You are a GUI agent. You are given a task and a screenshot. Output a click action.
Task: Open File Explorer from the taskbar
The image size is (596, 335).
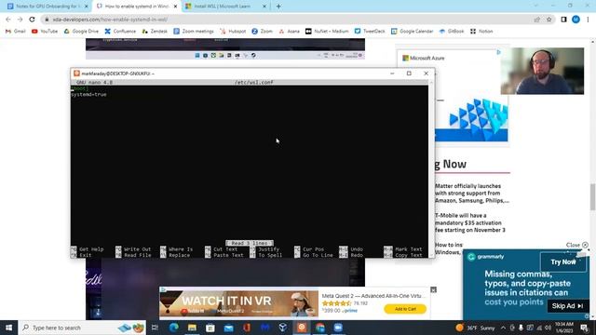tap(192, 328)
